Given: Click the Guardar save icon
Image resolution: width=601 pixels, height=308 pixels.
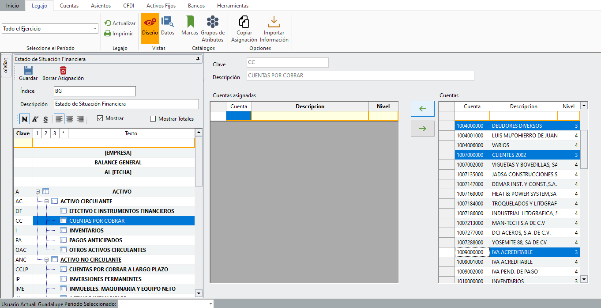Looking at the screenshot, I should click(28, 71).
